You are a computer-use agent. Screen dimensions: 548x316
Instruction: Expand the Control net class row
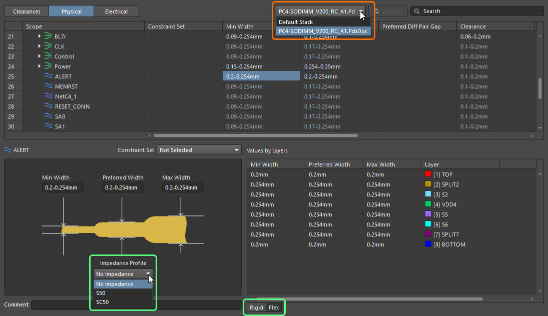(40, 56)
